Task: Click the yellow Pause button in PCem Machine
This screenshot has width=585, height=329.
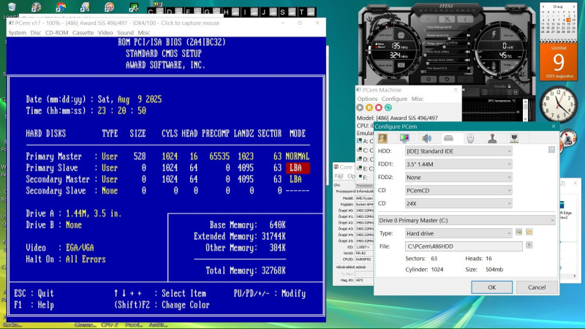Action: point(369,107)
